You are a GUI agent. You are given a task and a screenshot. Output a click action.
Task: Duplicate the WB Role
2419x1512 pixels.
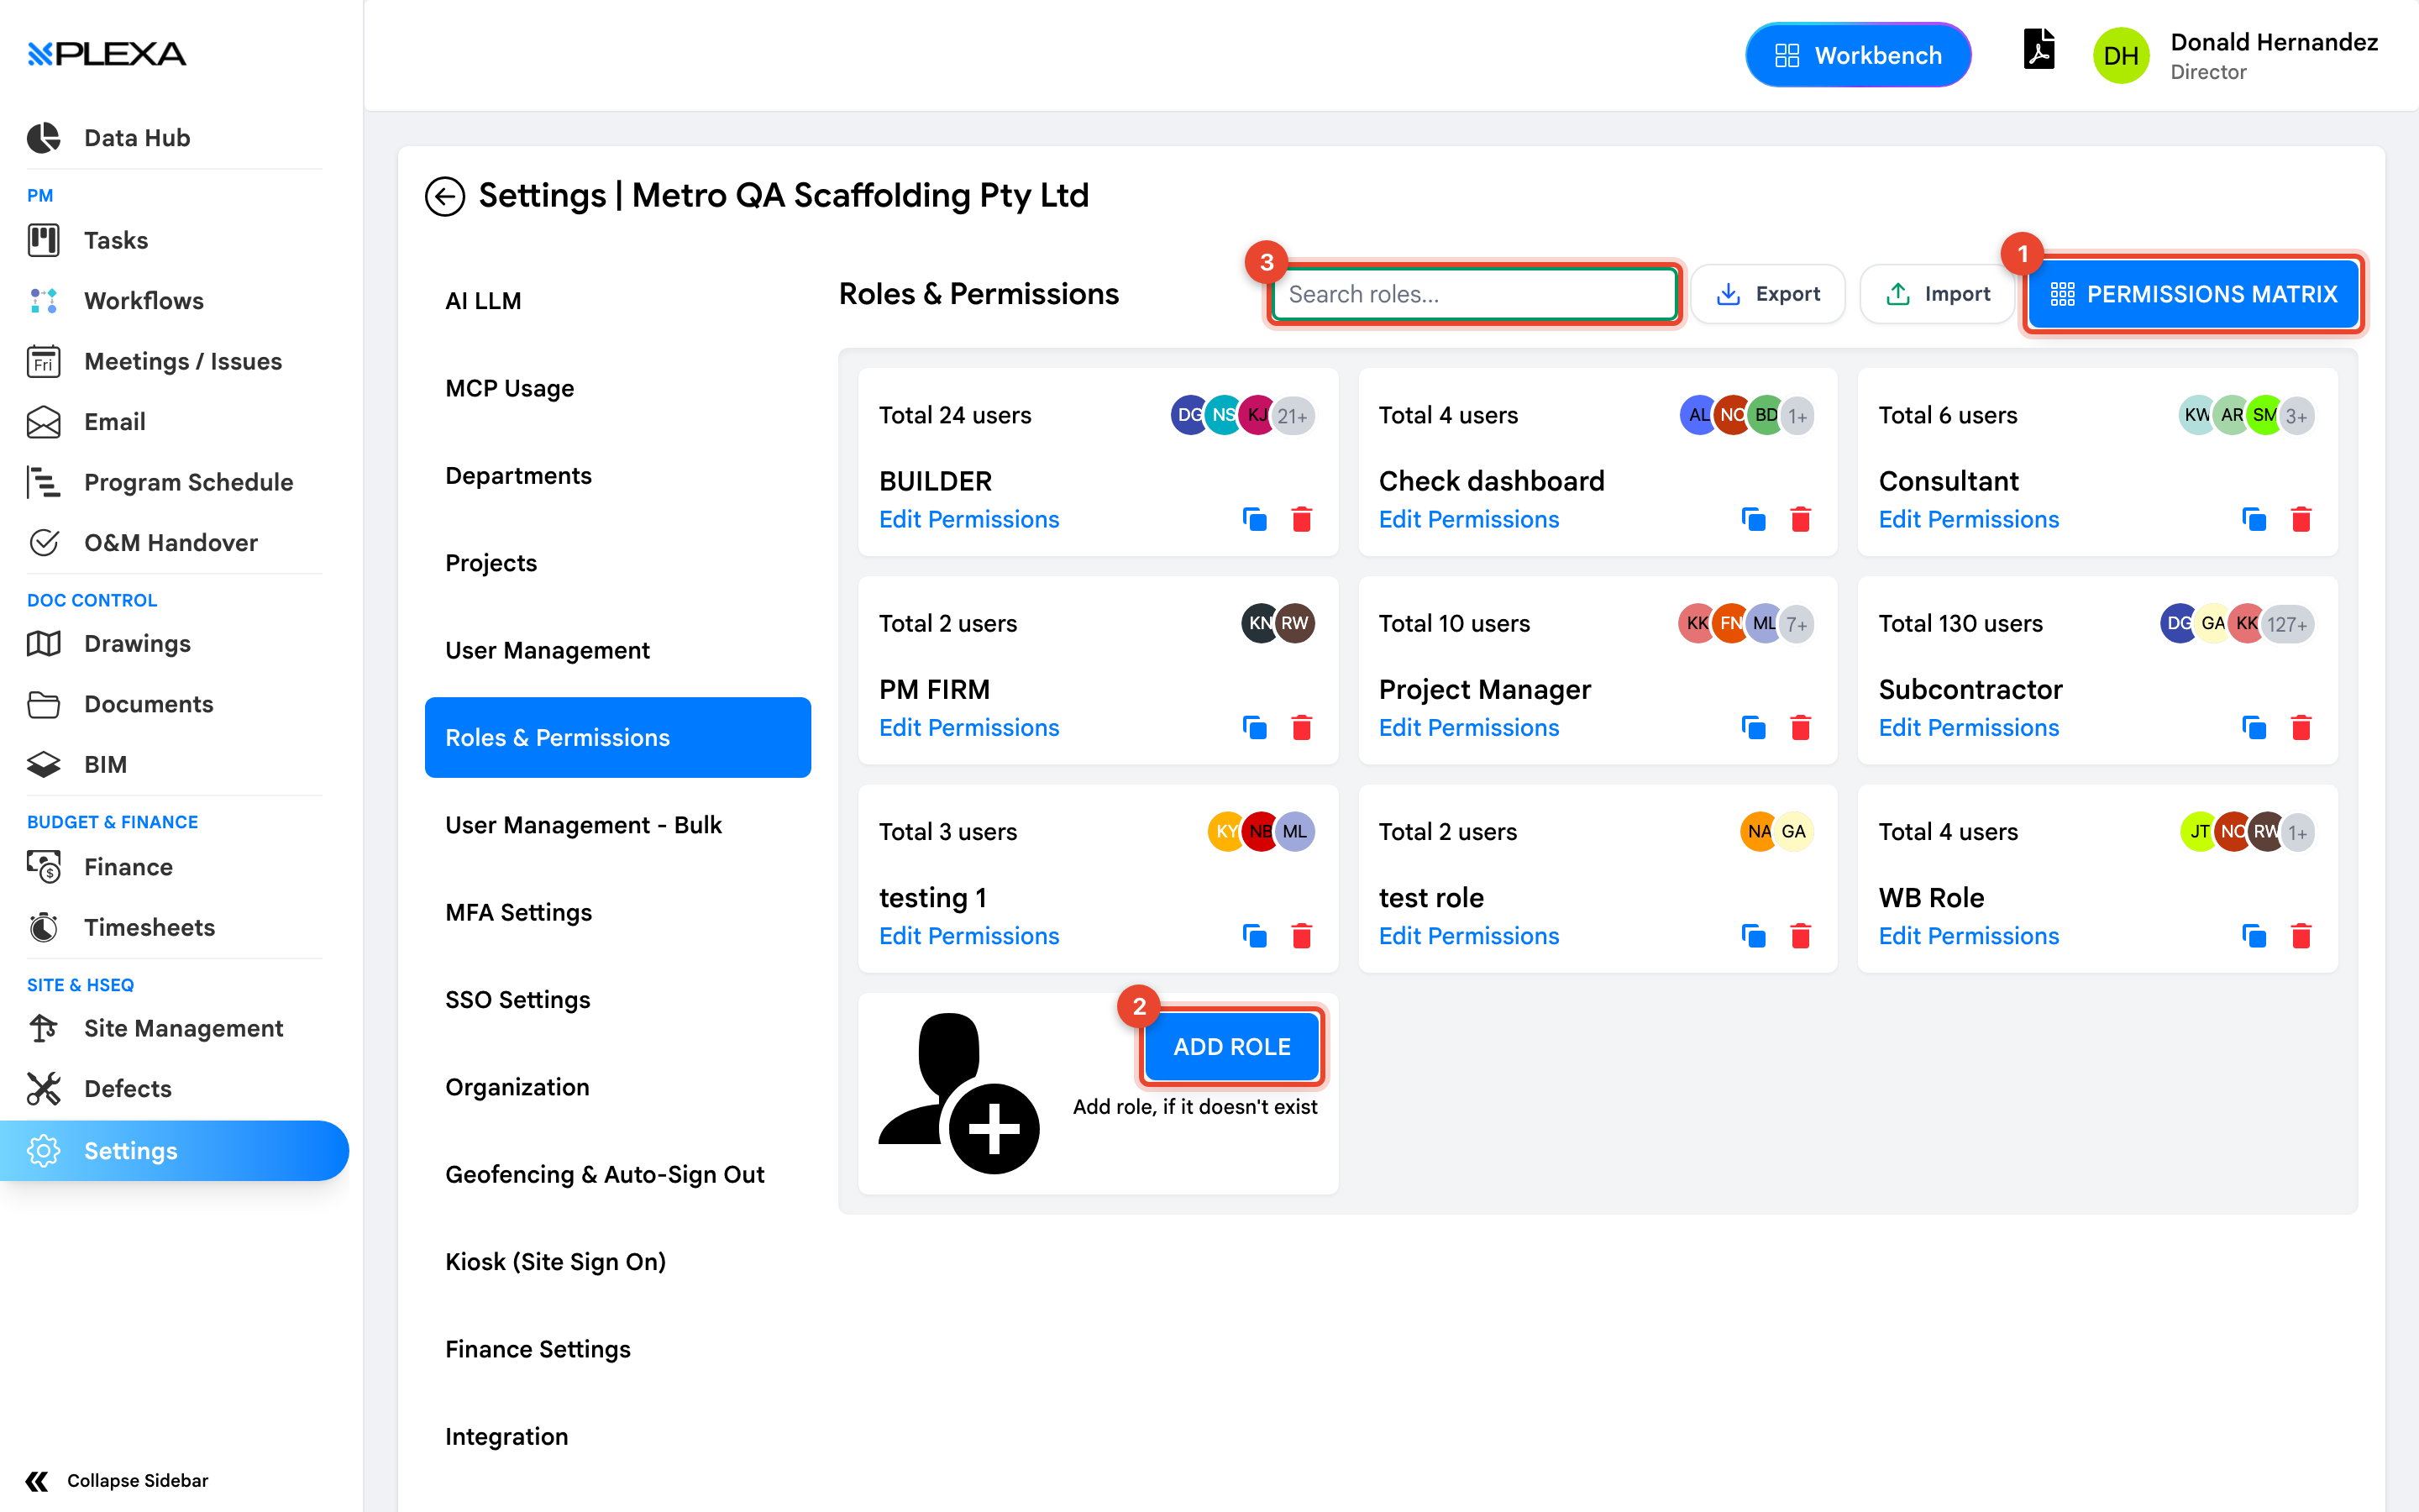coord(2254,936)
